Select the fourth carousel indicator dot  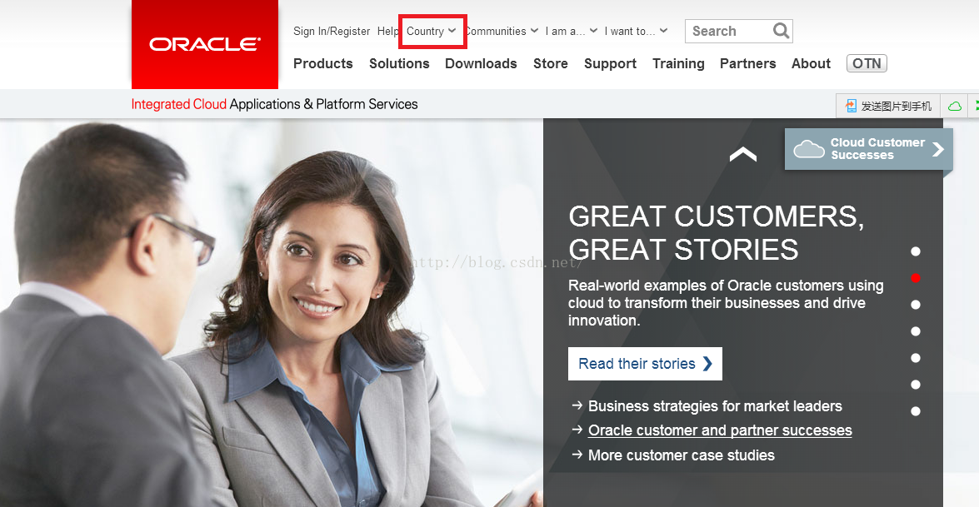pos(916,331)
